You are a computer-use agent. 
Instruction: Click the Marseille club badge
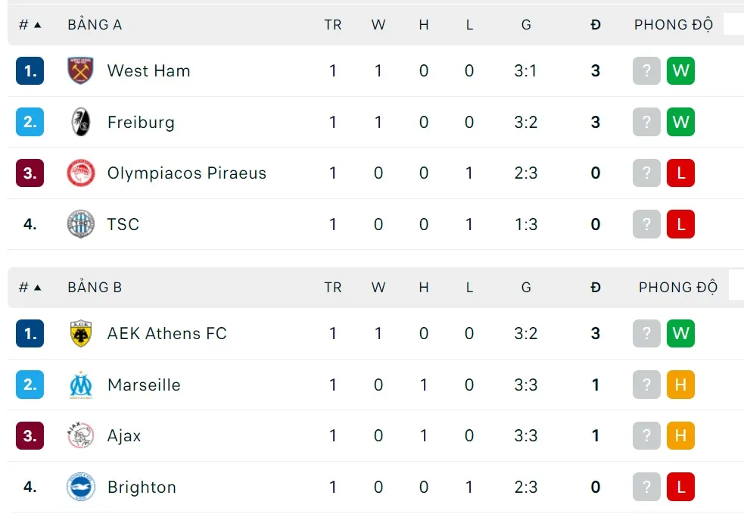[80, 385]
